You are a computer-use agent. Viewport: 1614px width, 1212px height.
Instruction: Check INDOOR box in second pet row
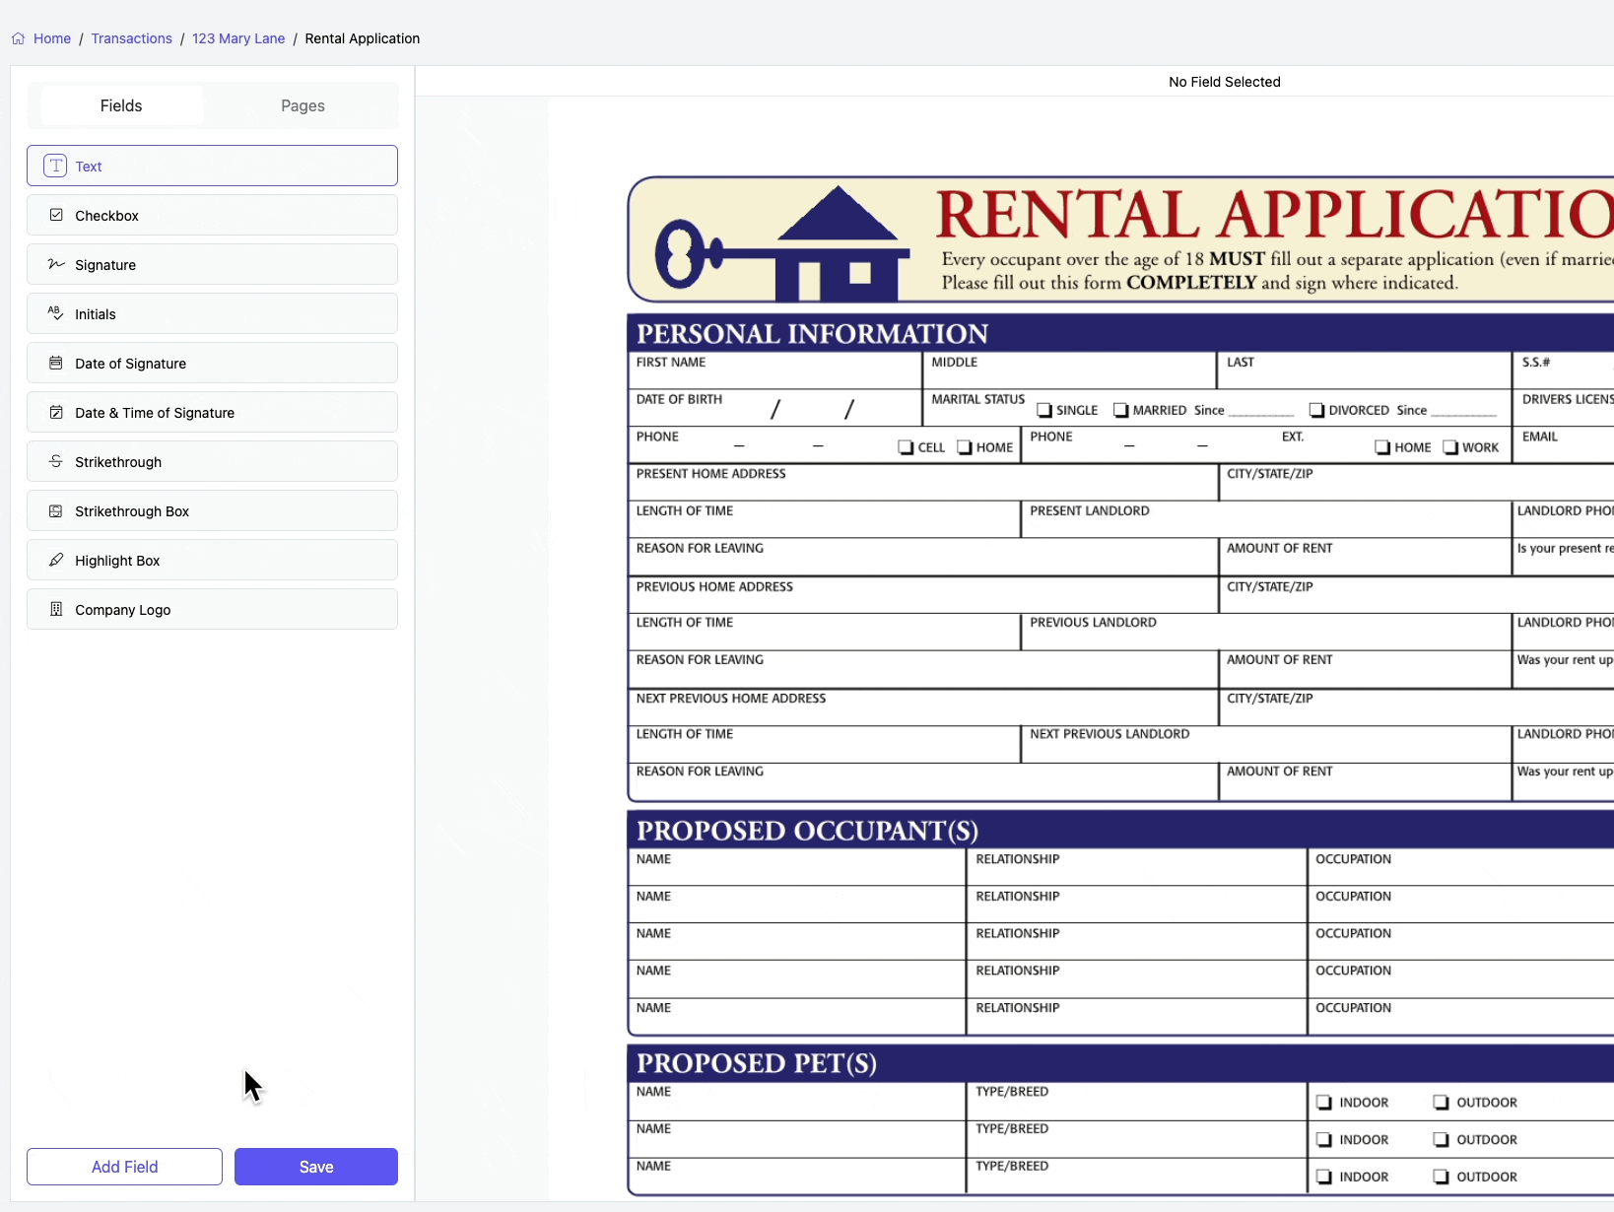pos(1324,1140)
